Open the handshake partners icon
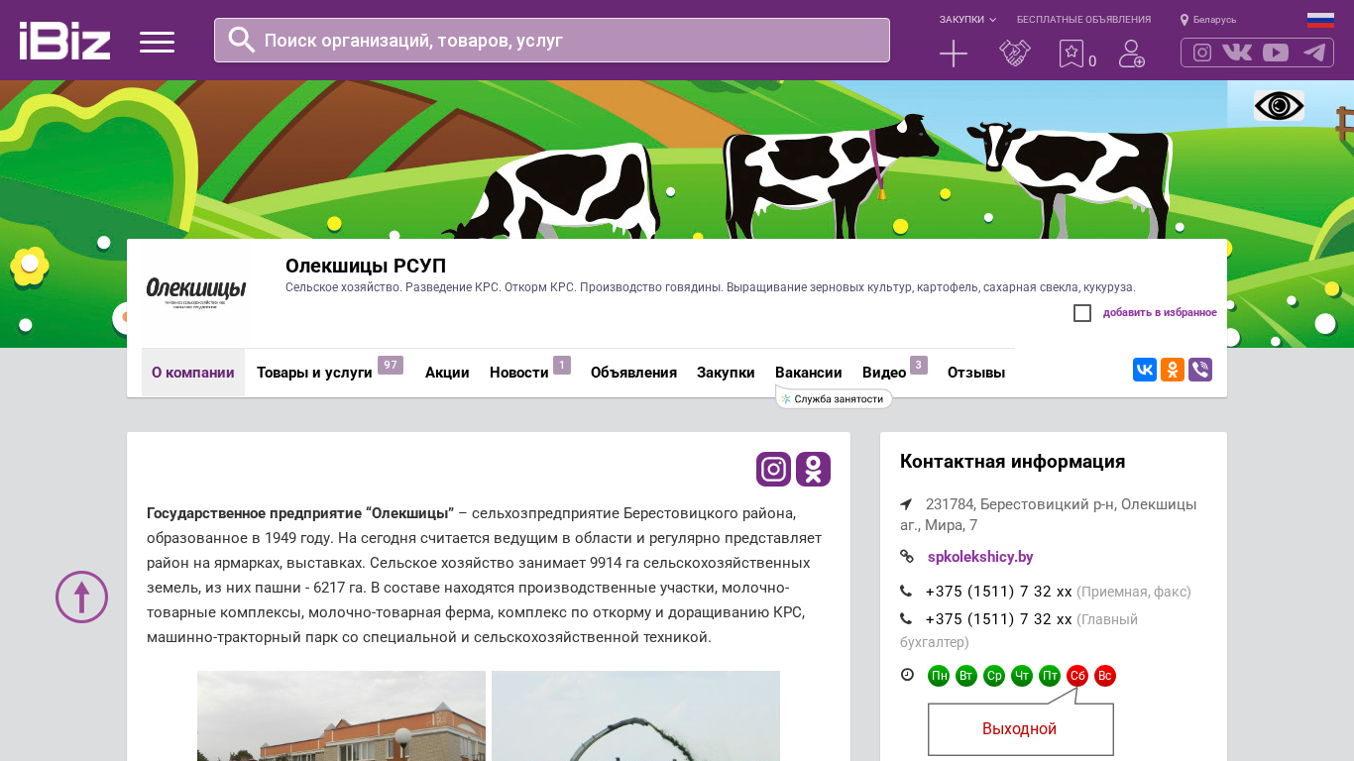The width and height of the screenshot is (1354, 761). tap(1015, 54)
